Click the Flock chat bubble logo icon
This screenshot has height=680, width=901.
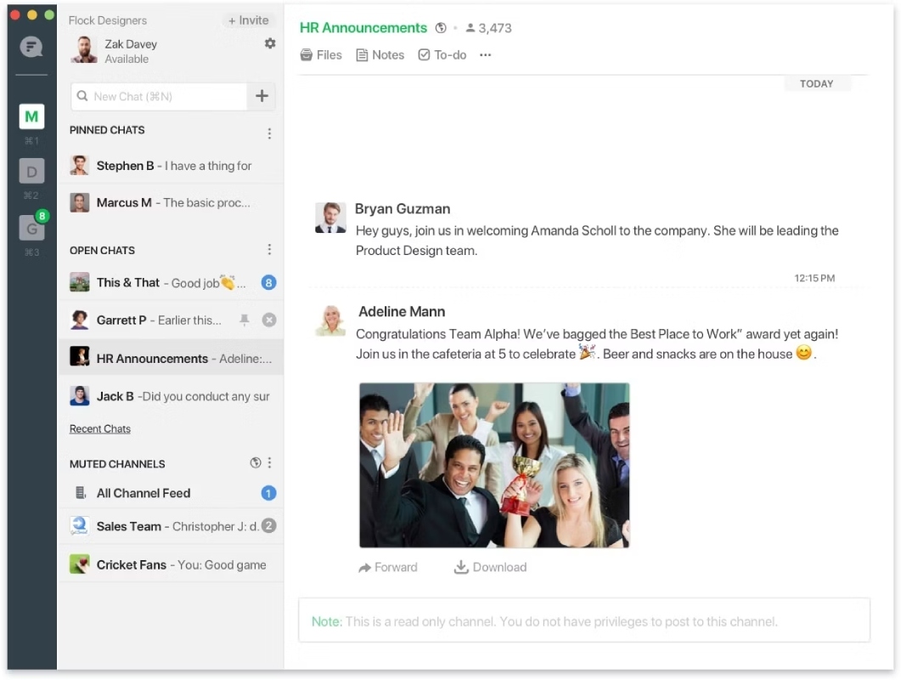pos(31,47)
